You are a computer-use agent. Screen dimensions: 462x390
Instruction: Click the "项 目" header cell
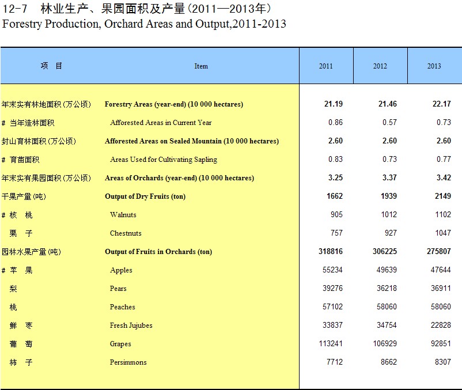tap(51, 66)
